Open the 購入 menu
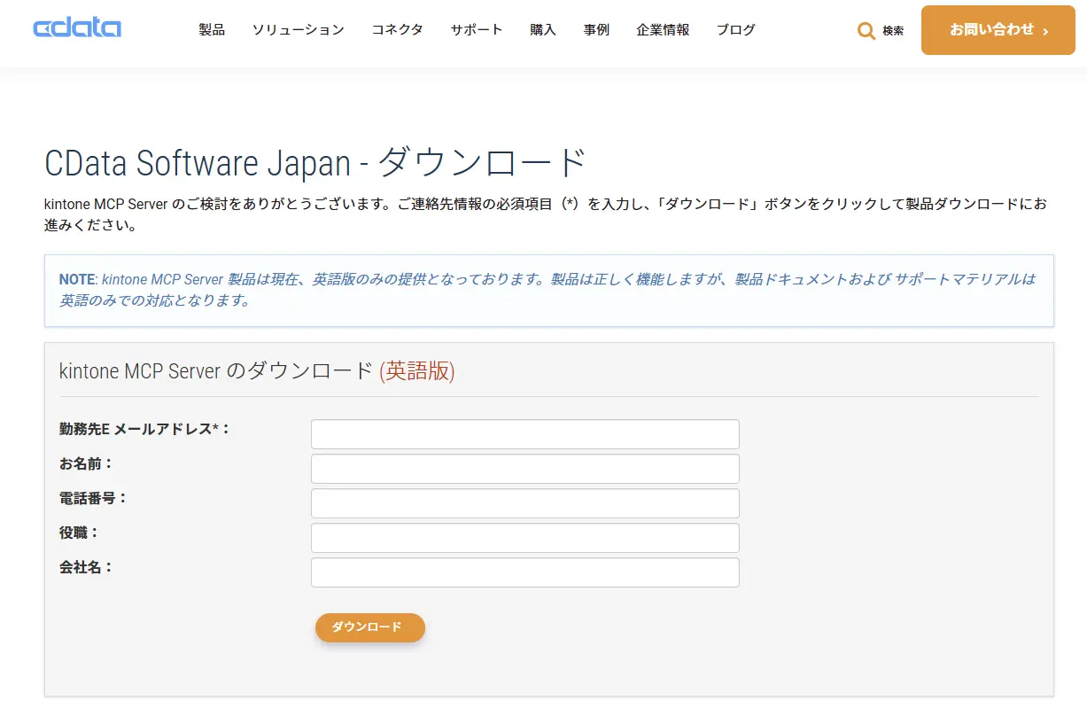Screen dimensions: 1087x716 click(543, 30)
